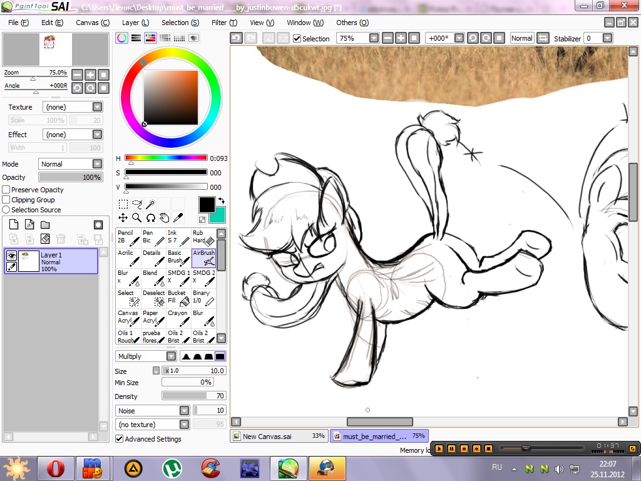Open the 75% zoom dropdown

(x=374, y=38)
